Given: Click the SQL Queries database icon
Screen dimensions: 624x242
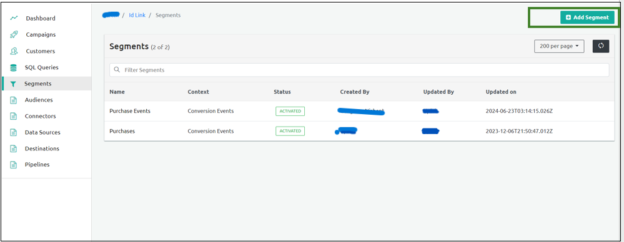Looking at the screenshot, I should click(x=14, y=67).
